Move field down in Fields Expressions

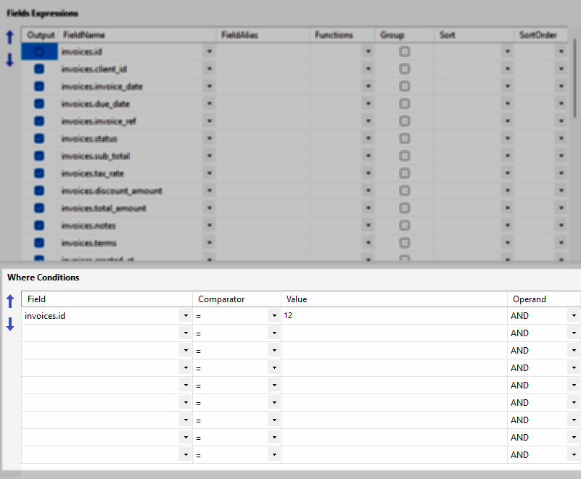pyautogui.click(x=10, y=59)
